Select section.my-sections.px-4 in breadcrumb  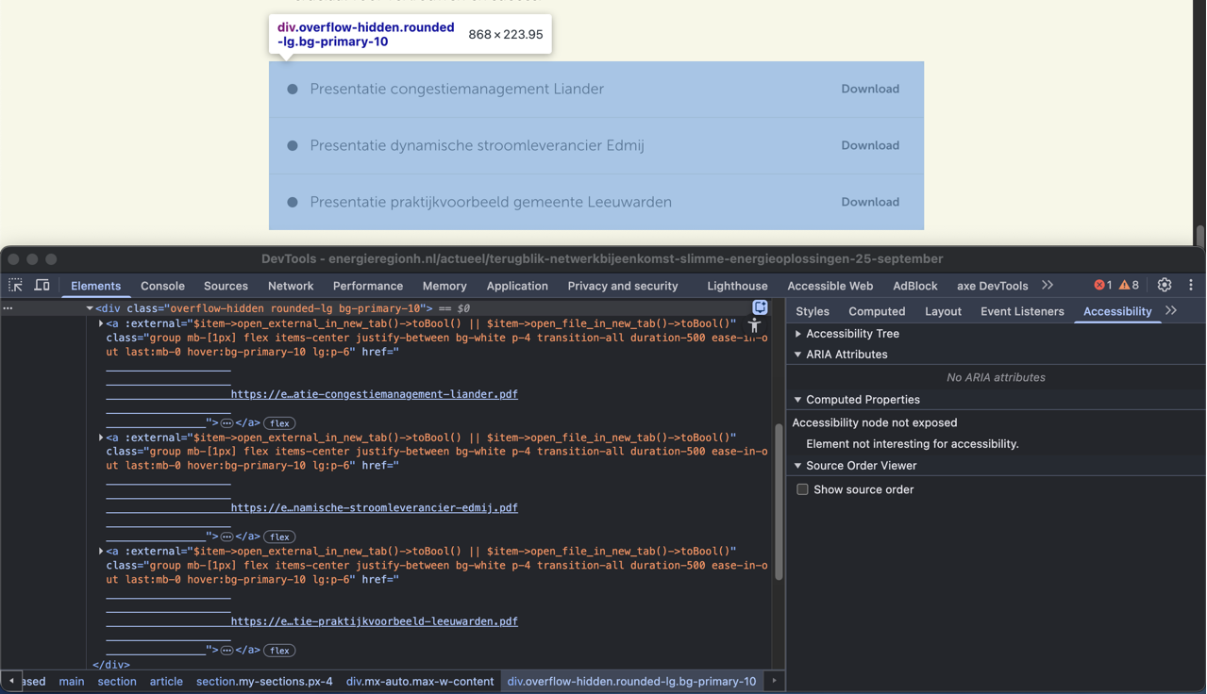click(x=264, y=681)
